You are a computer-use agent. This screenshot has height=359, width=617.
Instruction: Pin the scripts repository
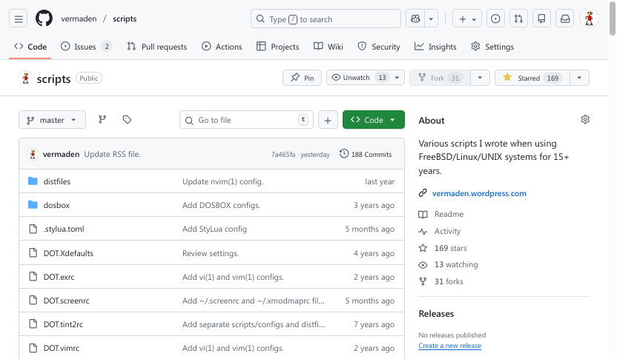[302, 78]
